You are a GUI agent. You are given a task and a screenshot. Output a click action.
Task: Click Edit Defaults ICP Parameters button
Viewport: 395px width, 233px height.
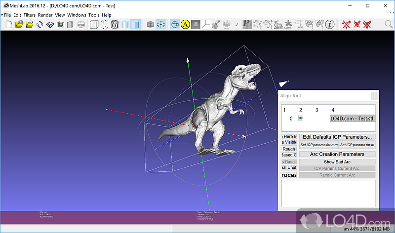(337, 137)
